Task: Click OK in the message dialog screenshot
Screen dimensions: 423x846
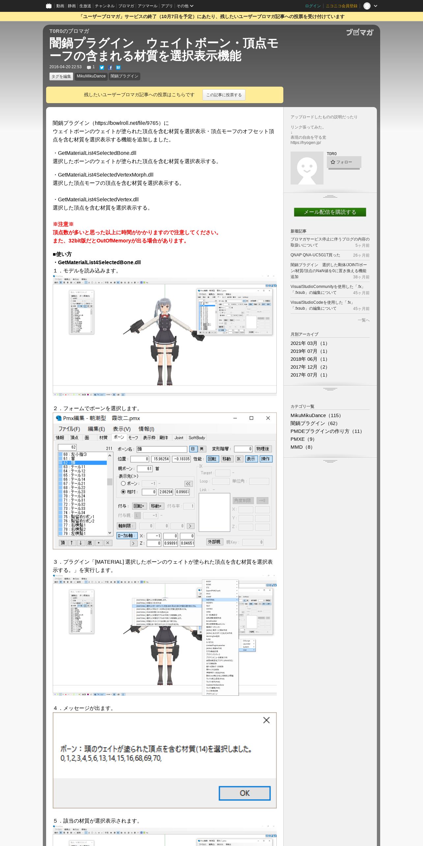Action: 245,793
